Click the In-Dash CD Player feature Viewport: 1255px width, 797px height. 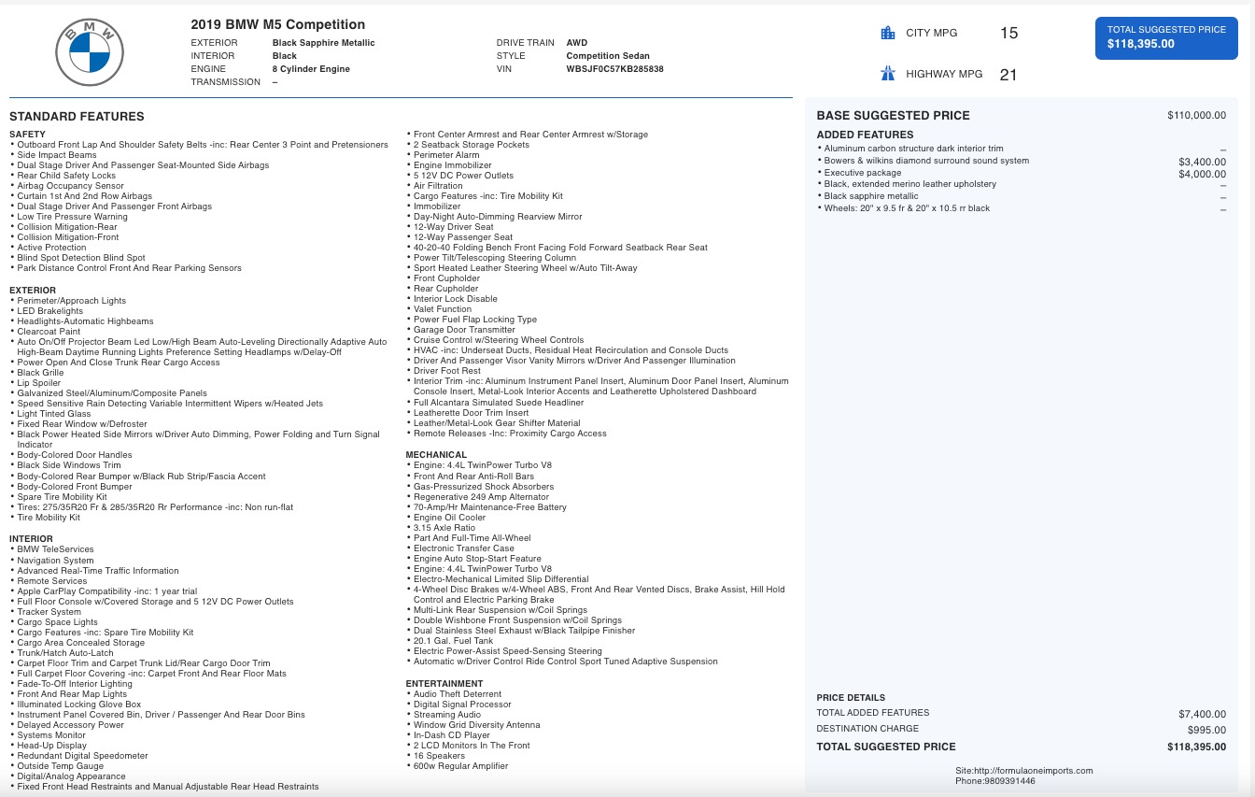[x=448, y=735]
